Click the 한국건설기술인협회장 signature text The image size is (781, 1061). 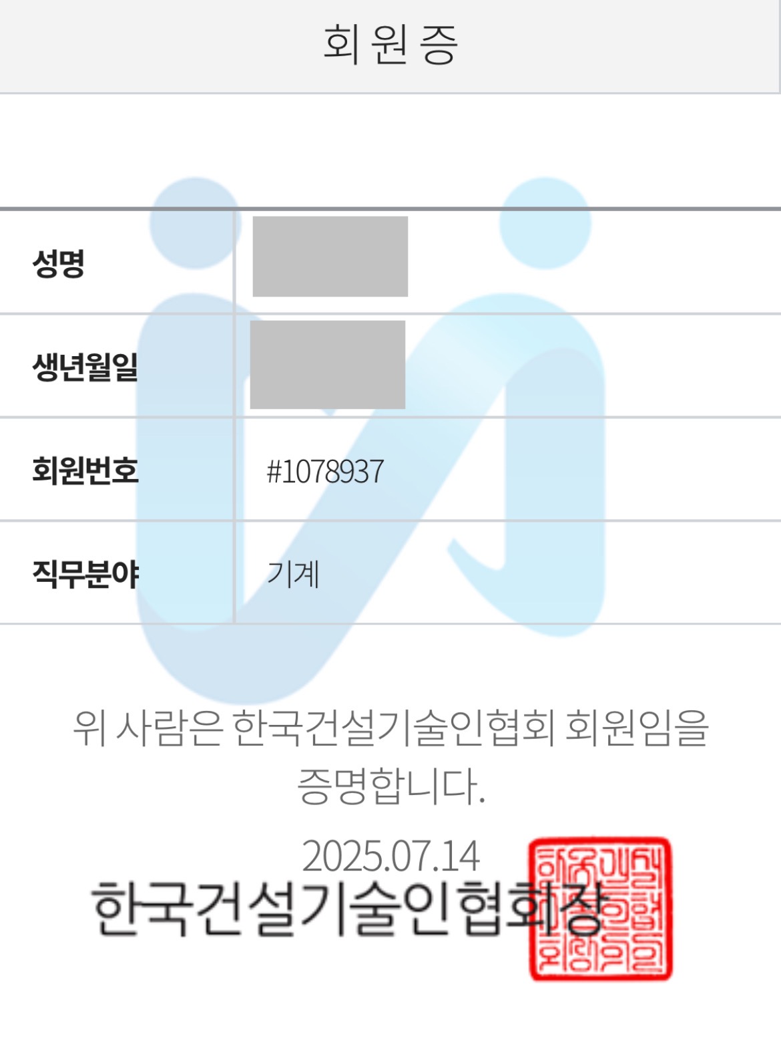coord(347,909)
